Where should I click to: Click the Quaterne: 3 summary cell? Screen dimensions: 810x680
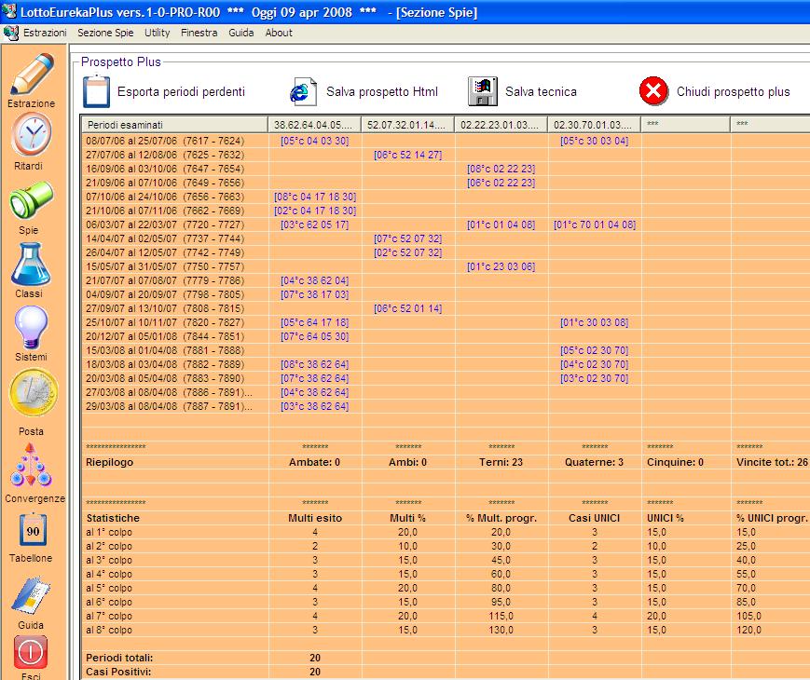[x=594, y=462]
